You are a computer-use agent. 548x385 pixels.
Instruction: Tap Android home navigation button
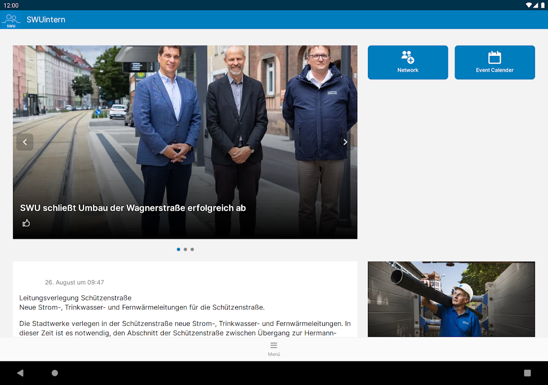pos(55,373)
